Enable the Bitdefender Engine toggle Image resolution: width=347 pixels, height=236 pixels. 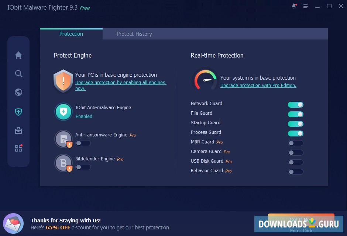(83, 167)
